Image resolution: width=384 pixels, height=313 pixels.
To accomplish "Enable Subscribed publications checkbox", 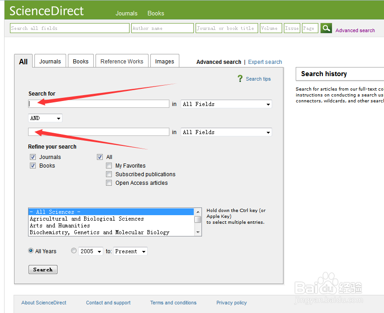I will [x=109, y=174].
